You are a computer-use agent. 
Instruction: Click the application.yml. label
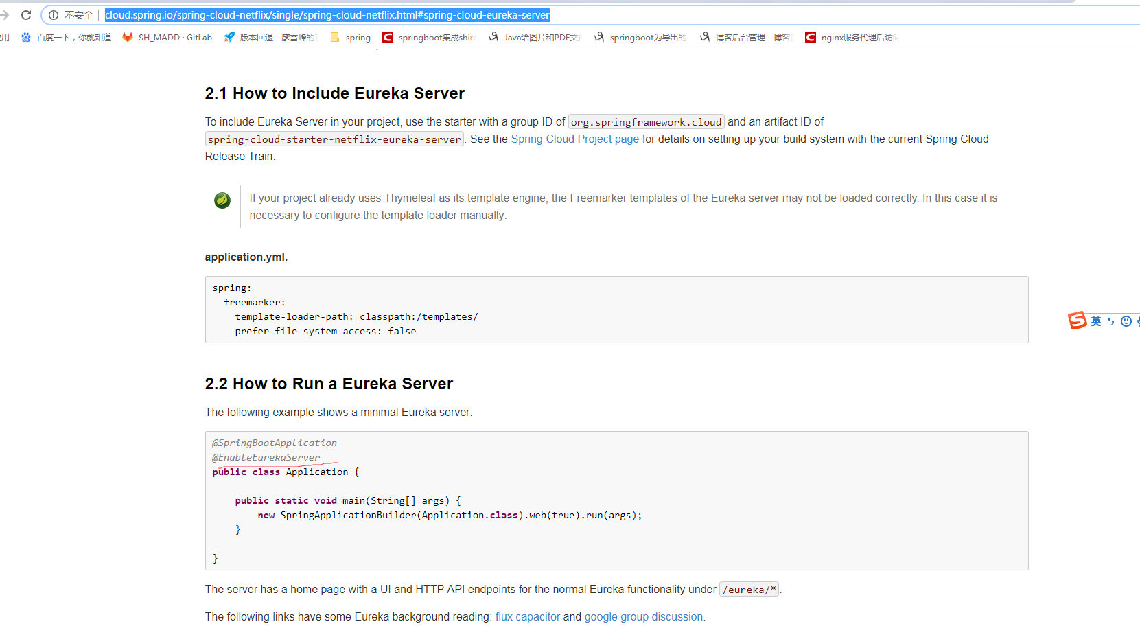(x=246, y=257)
